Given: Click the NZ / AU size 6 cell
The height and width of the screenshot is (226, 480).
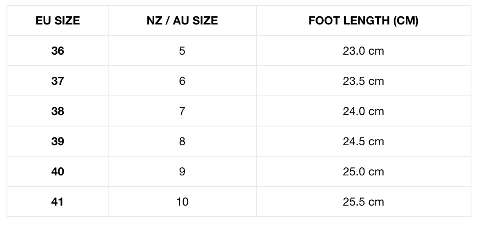Looking at the screenshot, I should [182, 81].
